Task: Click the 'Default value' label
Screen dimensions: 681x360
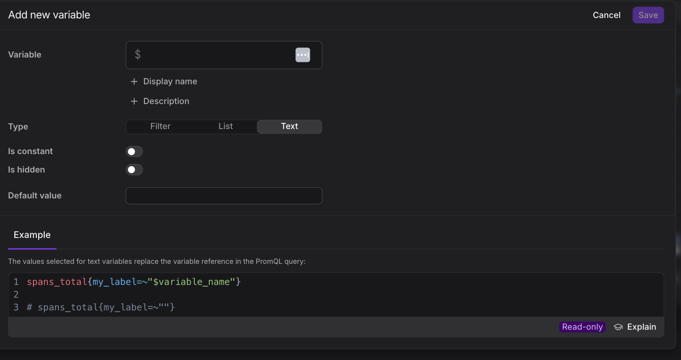Action: pyautogui.click(x=35, y=196)
